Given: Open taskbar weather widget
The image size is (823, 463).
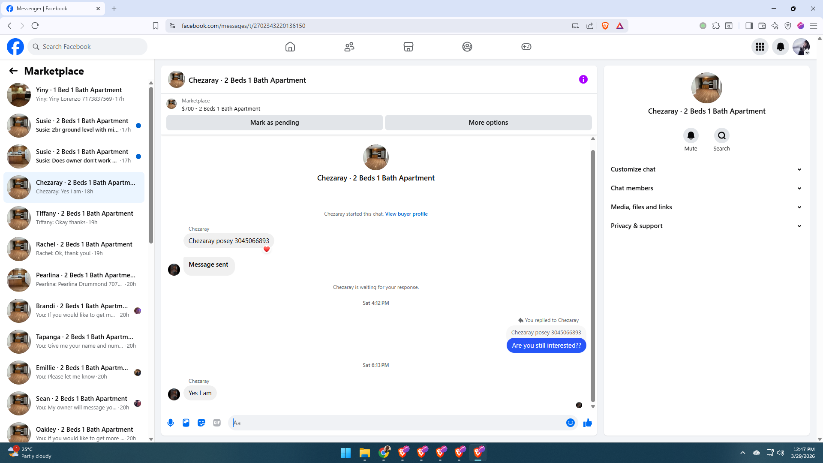Looking at the screenshot, I should pos(30,453).
